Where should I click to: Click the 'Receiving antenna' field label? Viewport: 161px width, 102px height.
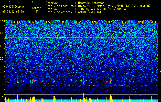pyautogui.click(x=59, y=12)
